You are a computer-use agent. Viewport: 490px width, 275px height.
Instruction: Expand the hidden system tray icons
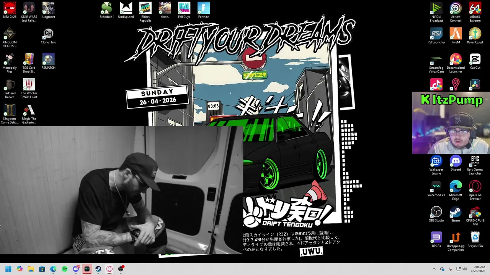pyautogui.click(x=434, y=269)
